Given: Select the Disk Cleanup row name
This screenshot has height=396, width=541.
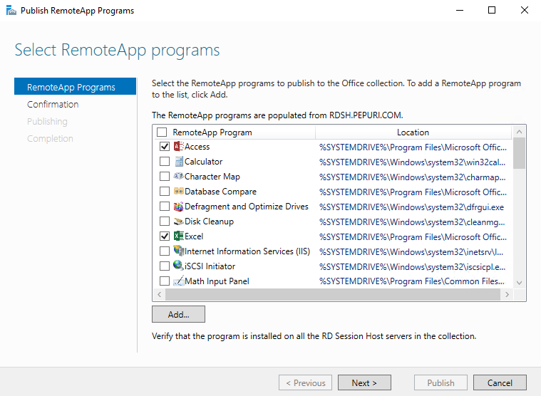Looking at the screenshot, I should coord(209,222).
